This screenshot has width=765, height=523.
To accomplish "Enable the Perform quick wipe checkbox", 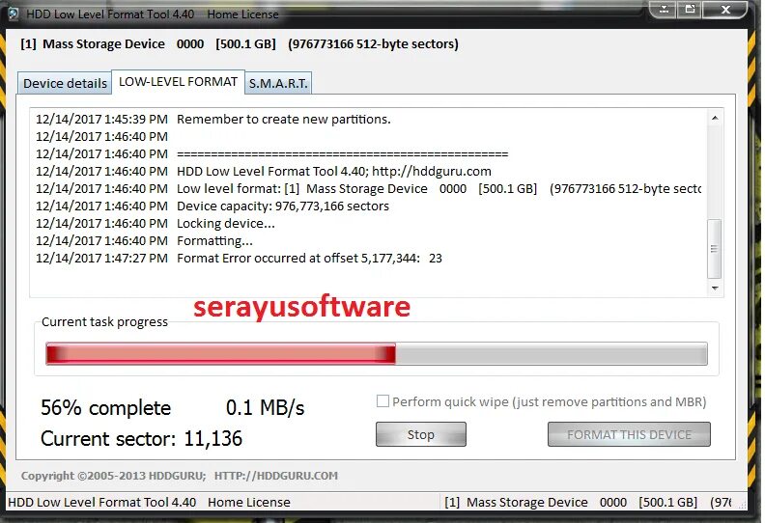I will click(383, 401).
